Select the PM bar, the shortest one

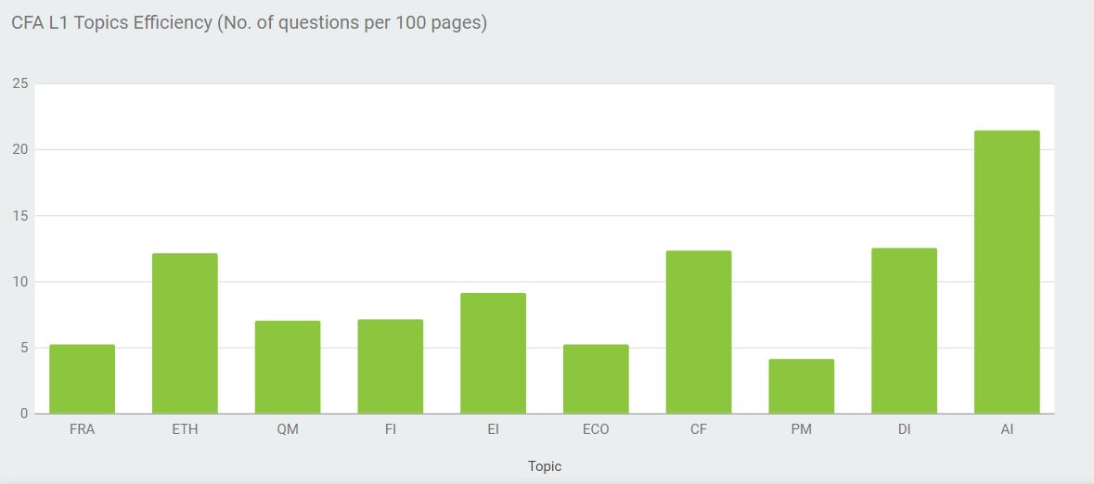point(801,387)
